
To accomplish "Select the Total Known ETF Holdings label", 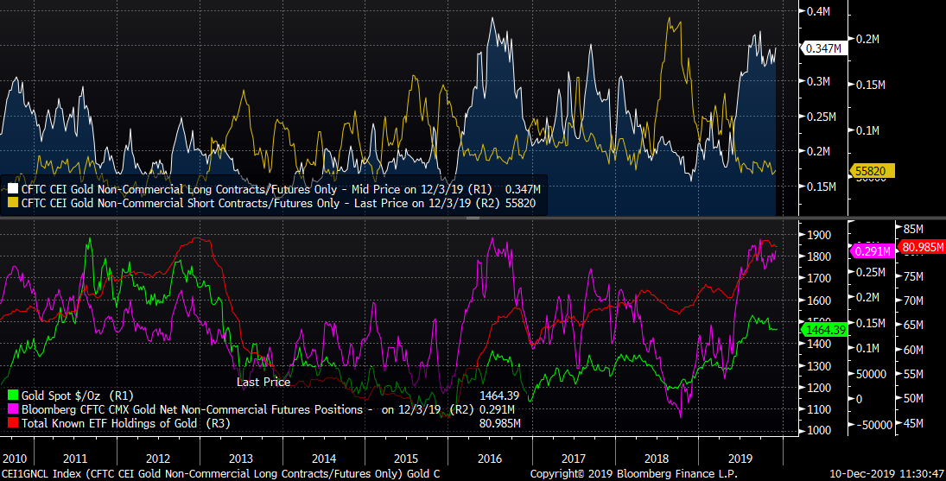I will pyautogui.click(x=125, y=423).
